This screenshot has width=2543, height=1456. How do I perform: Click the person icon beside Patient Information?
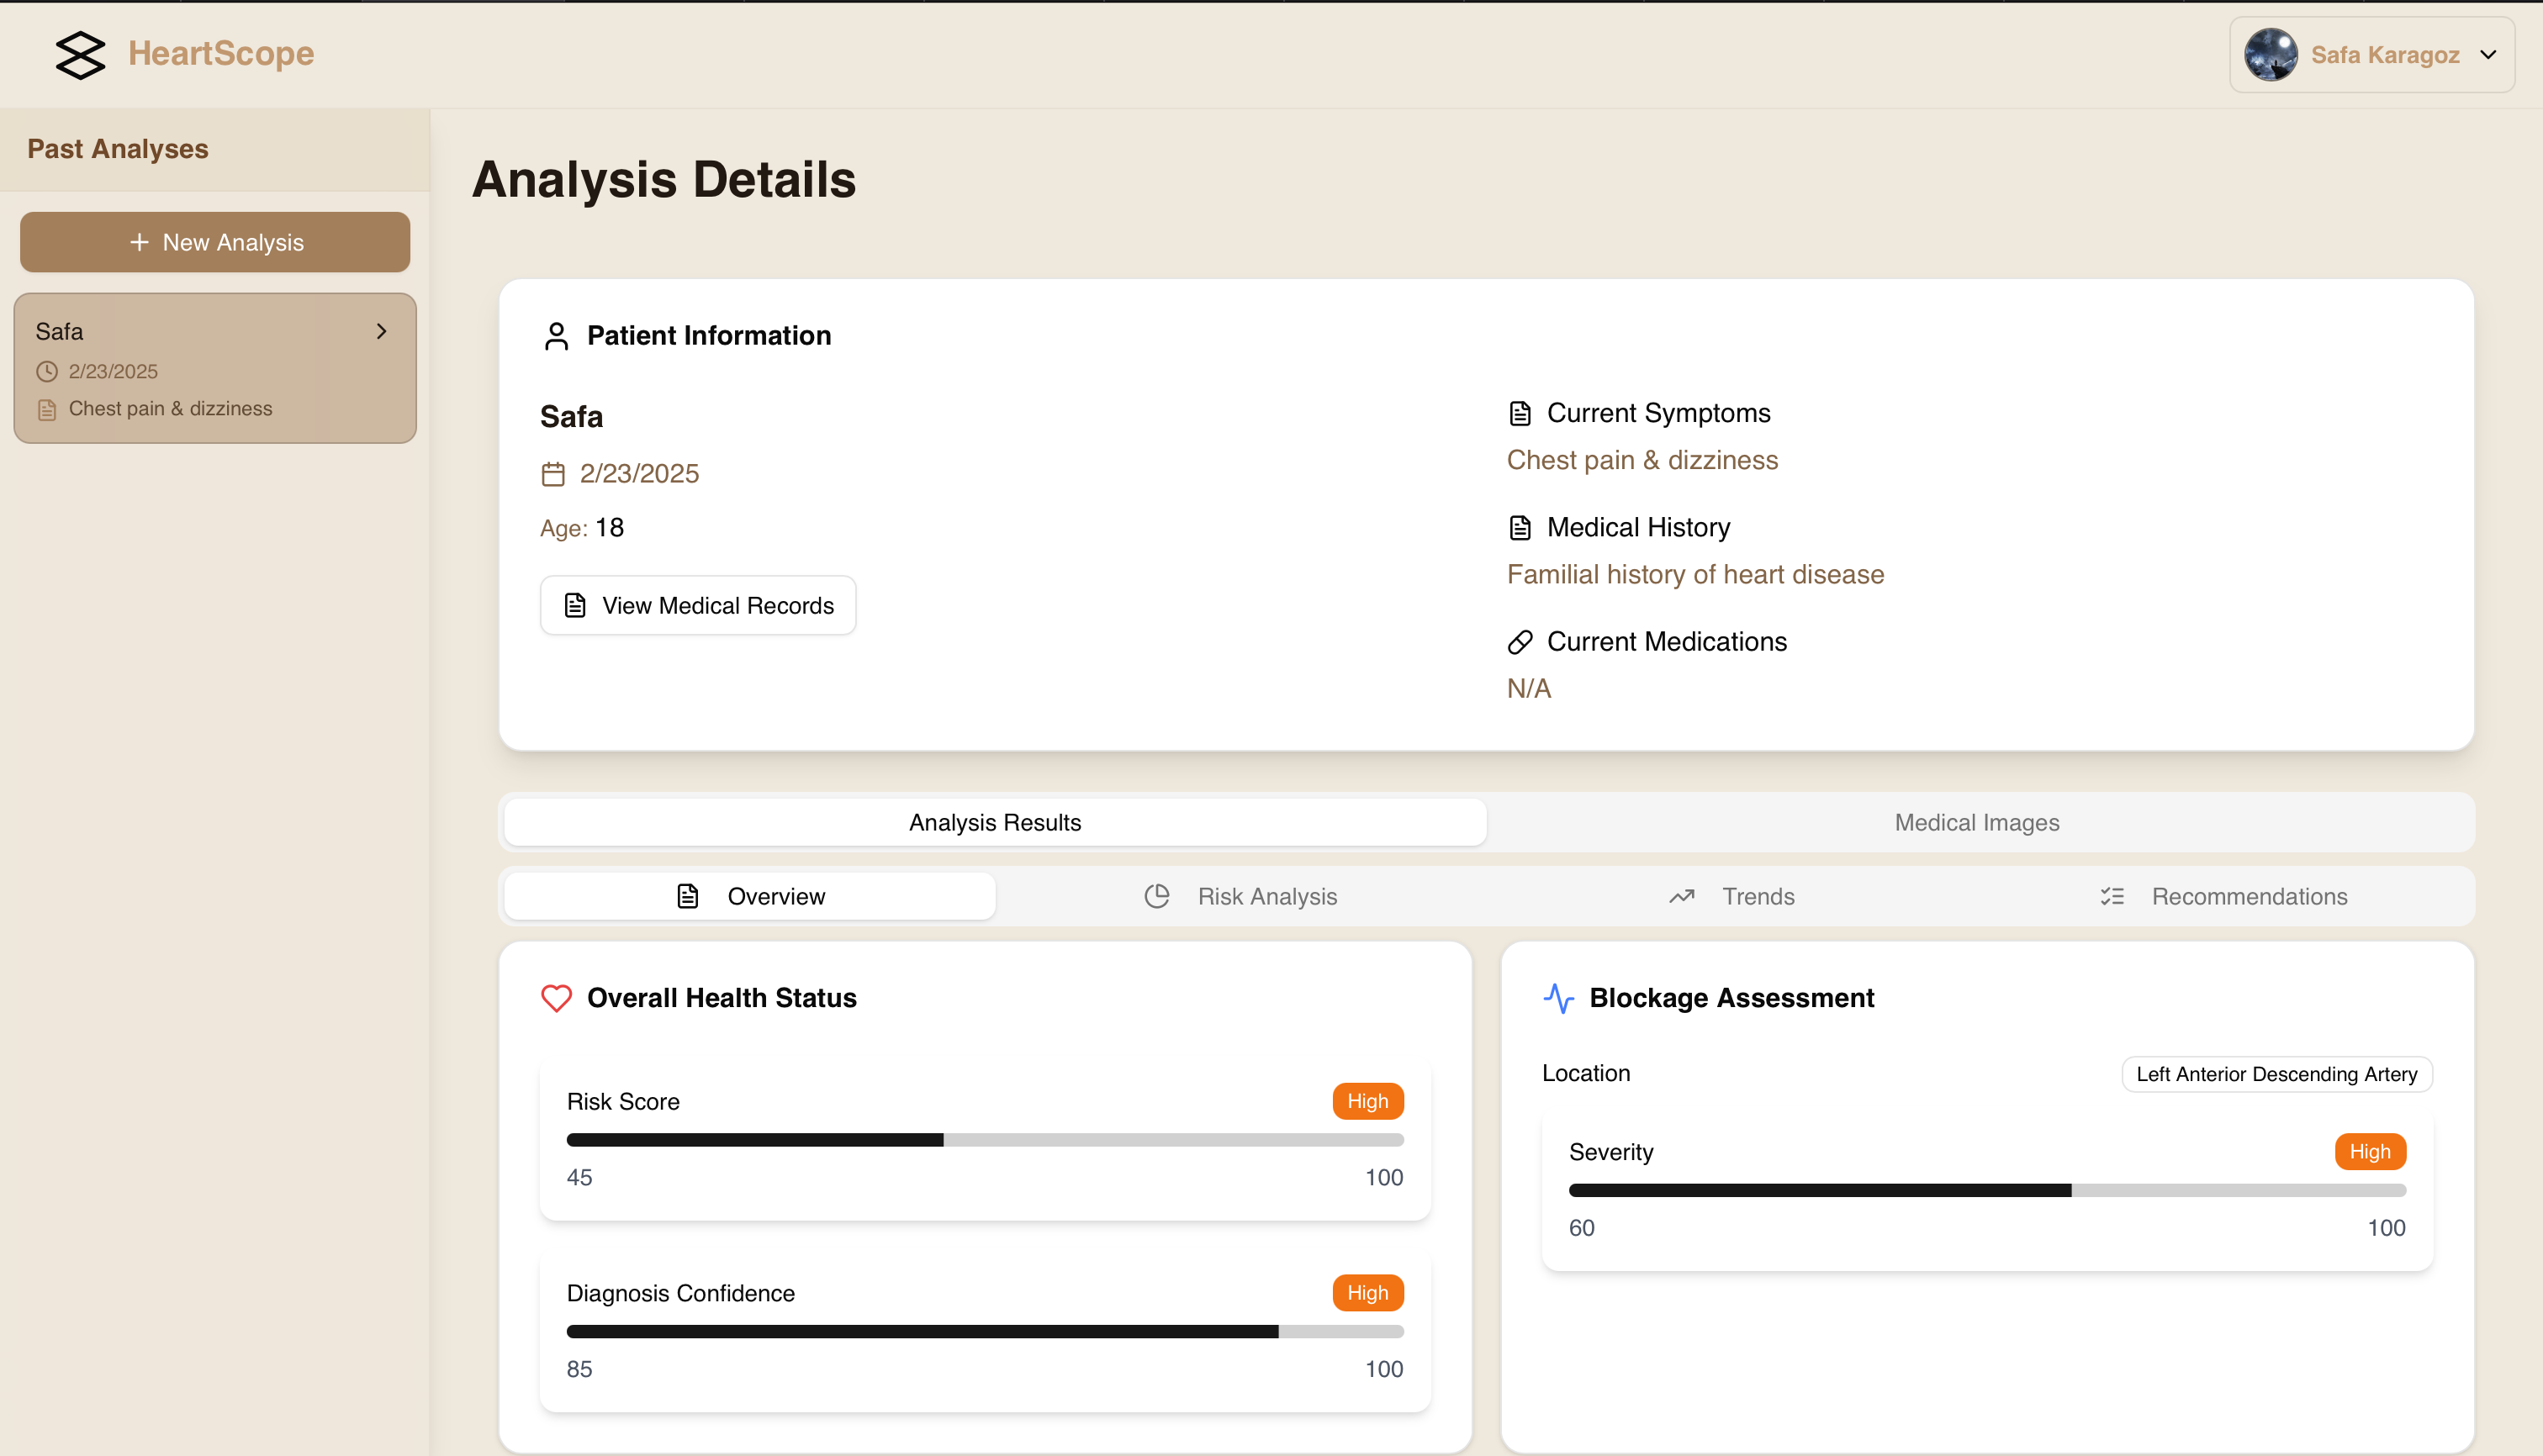pos(556,336)
